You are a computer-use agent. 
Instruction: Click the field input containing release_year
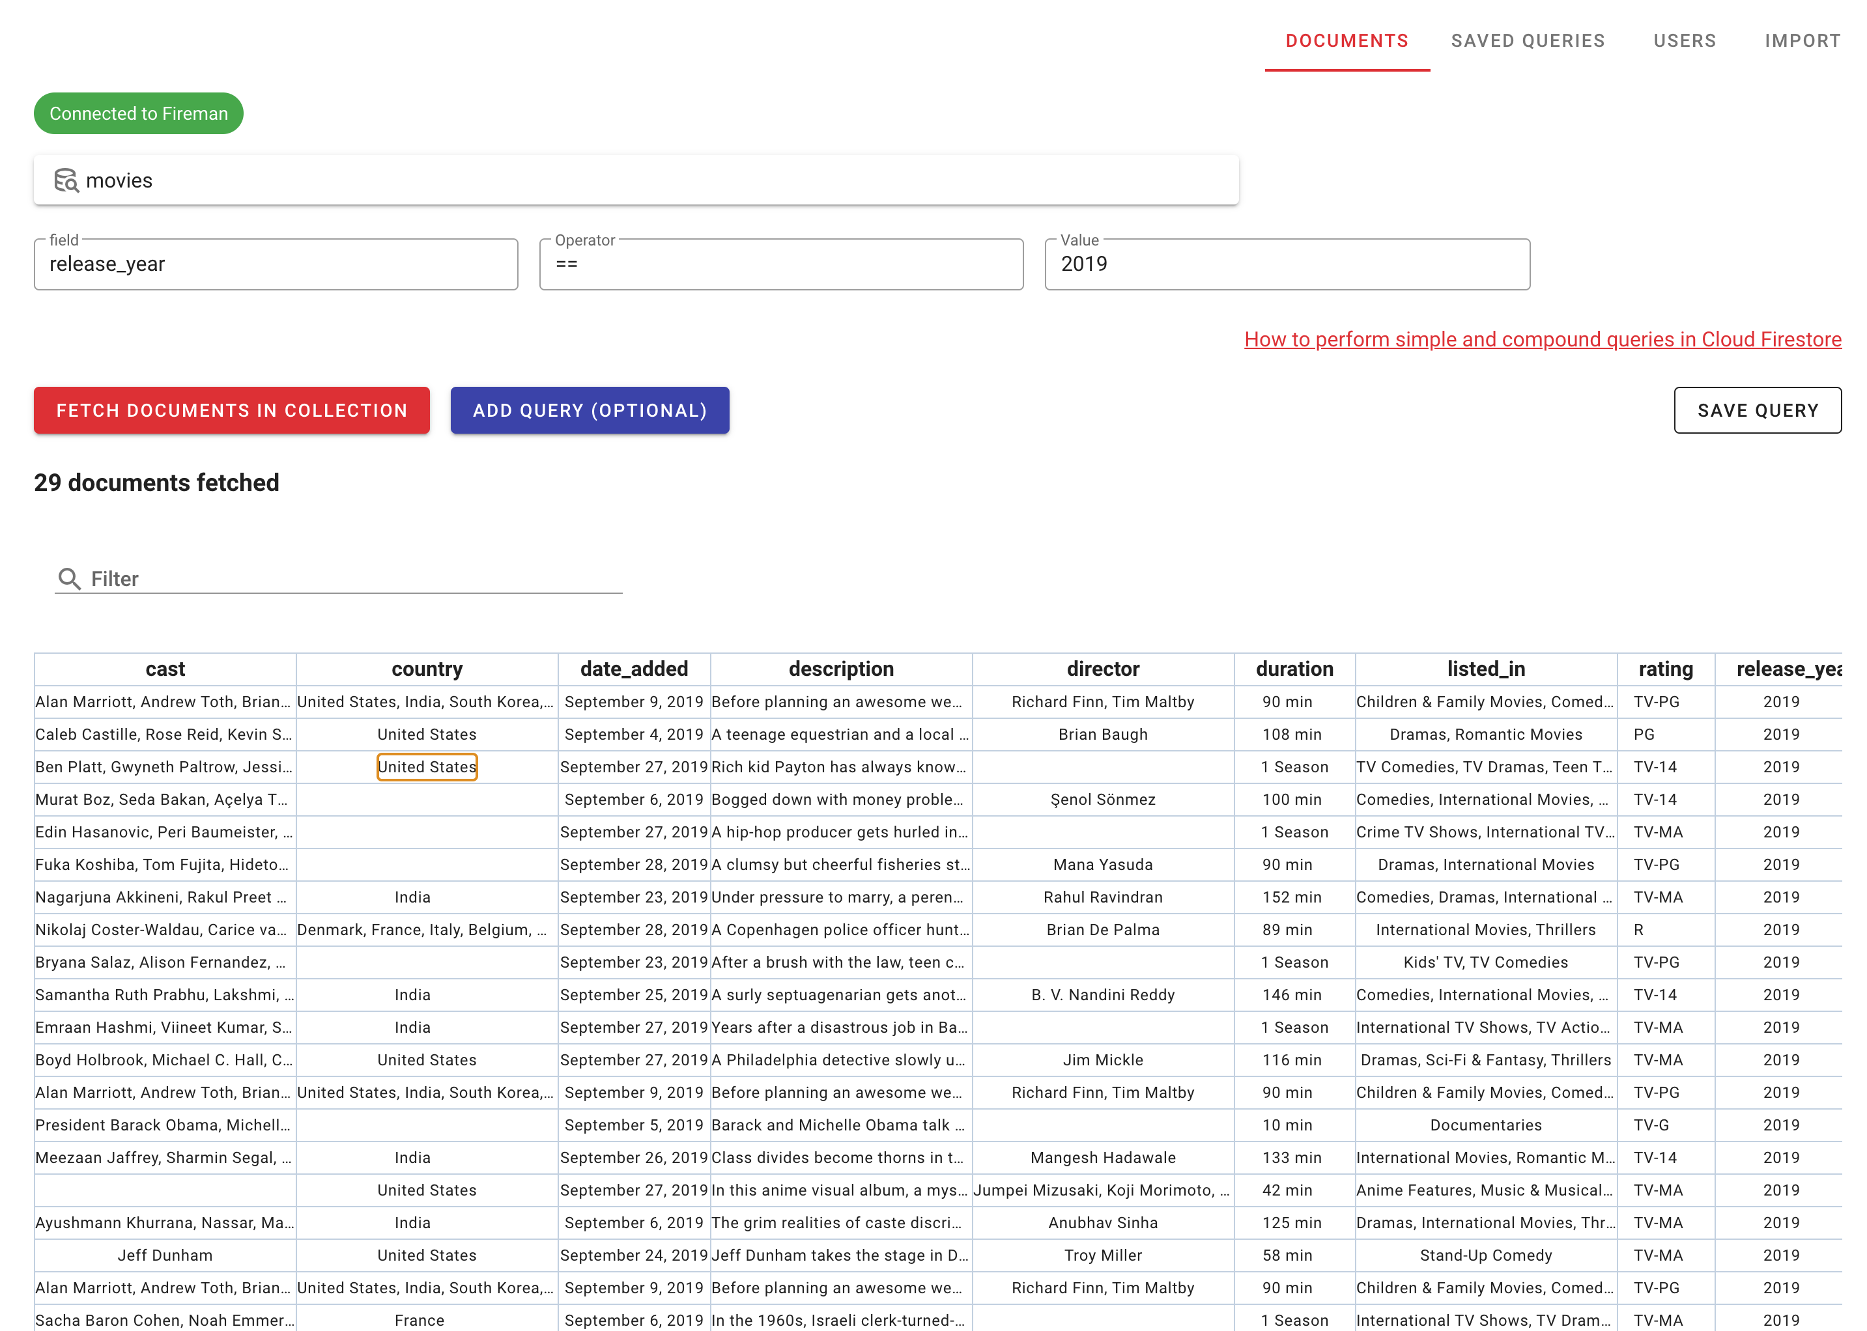(276, 264)
